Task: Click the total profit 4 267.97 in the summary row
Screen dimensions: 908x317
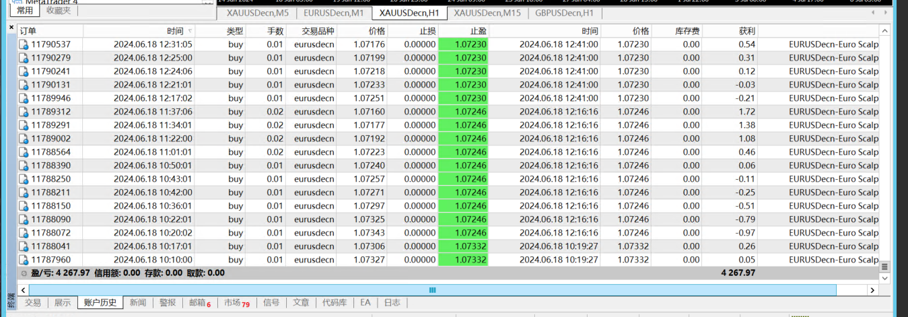Action: coord(738,273)
